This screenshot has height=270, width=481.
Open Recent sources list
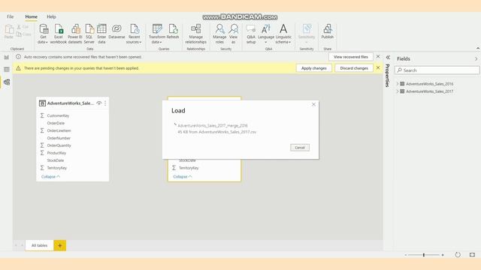[134, 34]
